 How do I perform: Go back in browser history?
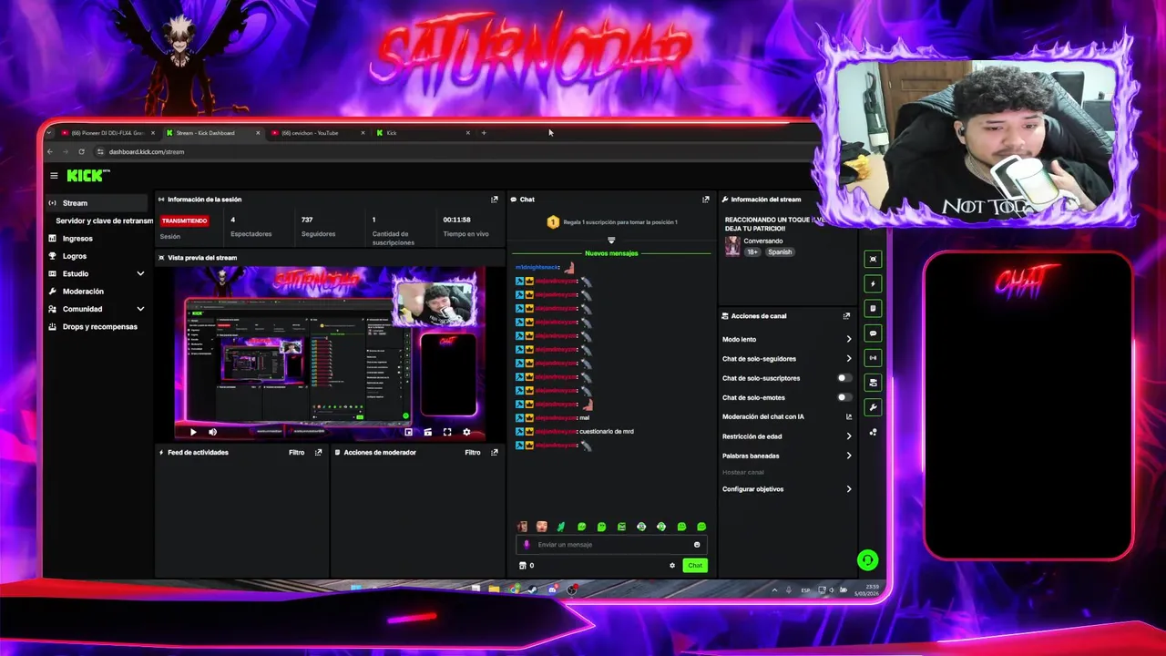(x=50, y=152)
